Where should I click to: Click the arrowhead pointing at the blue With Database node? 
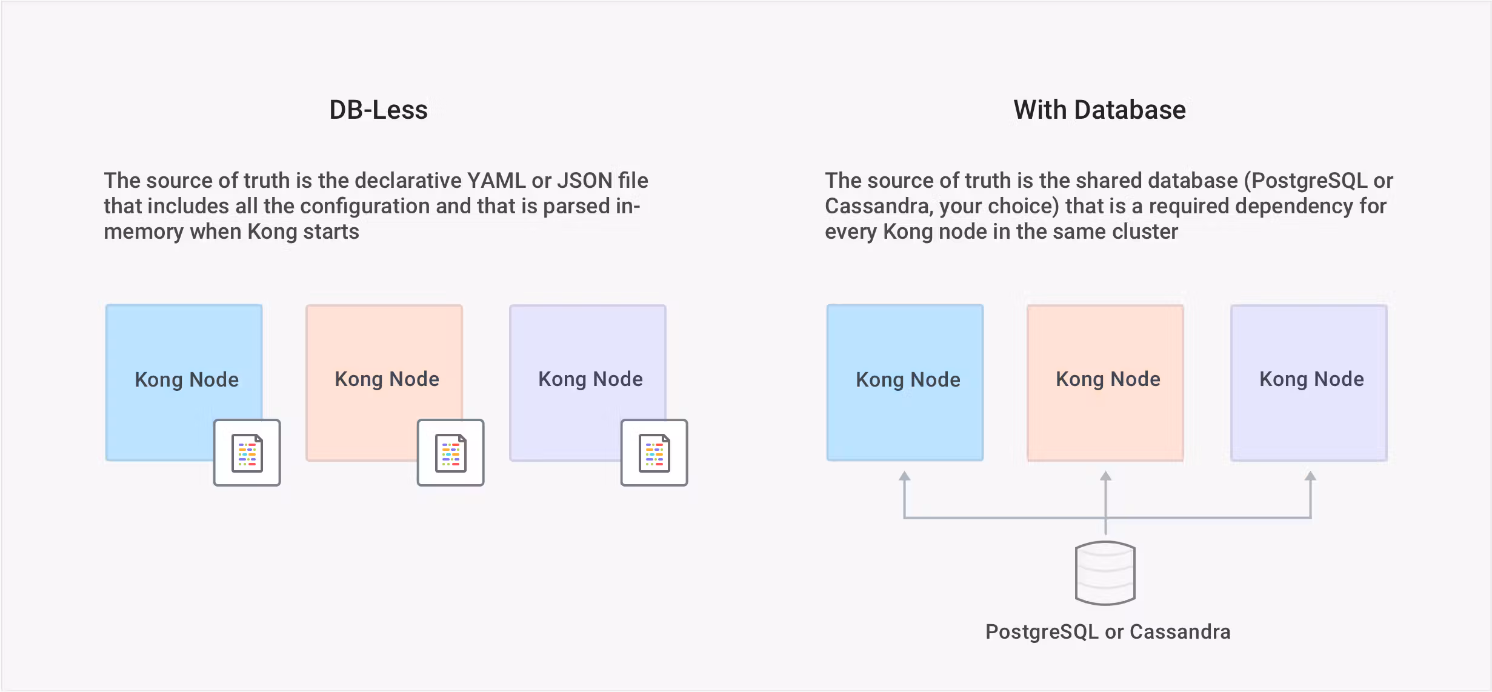pyautogui.click(x=905, y=476)
